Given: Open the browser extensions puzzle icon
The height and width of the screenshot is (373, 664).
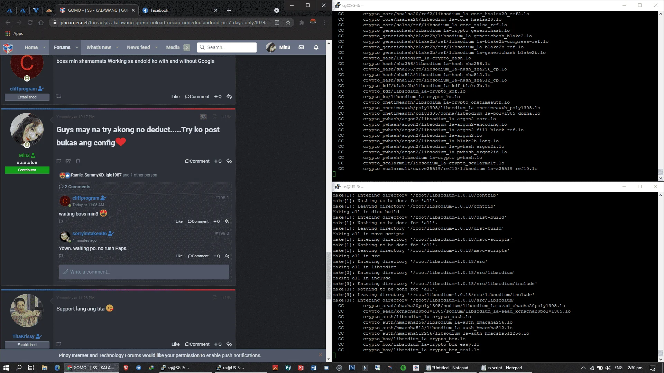Looking at the screenshot, I should point(302,22).
